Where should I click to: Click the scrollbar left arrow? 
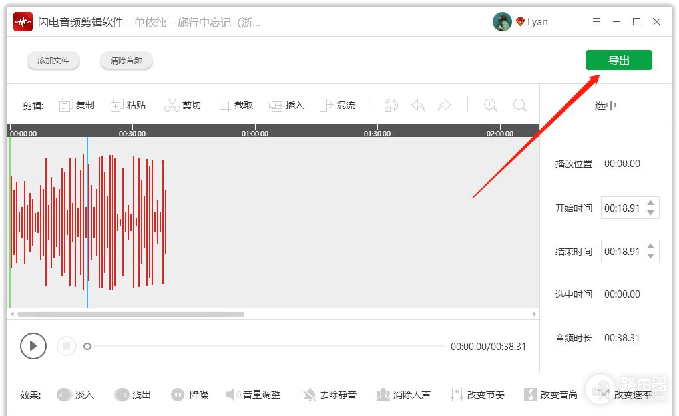[x=12, y=314]
